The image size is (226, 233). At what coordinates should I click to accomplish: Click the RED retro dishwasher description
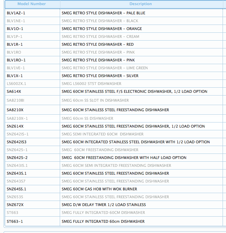(x=98, y=45)
